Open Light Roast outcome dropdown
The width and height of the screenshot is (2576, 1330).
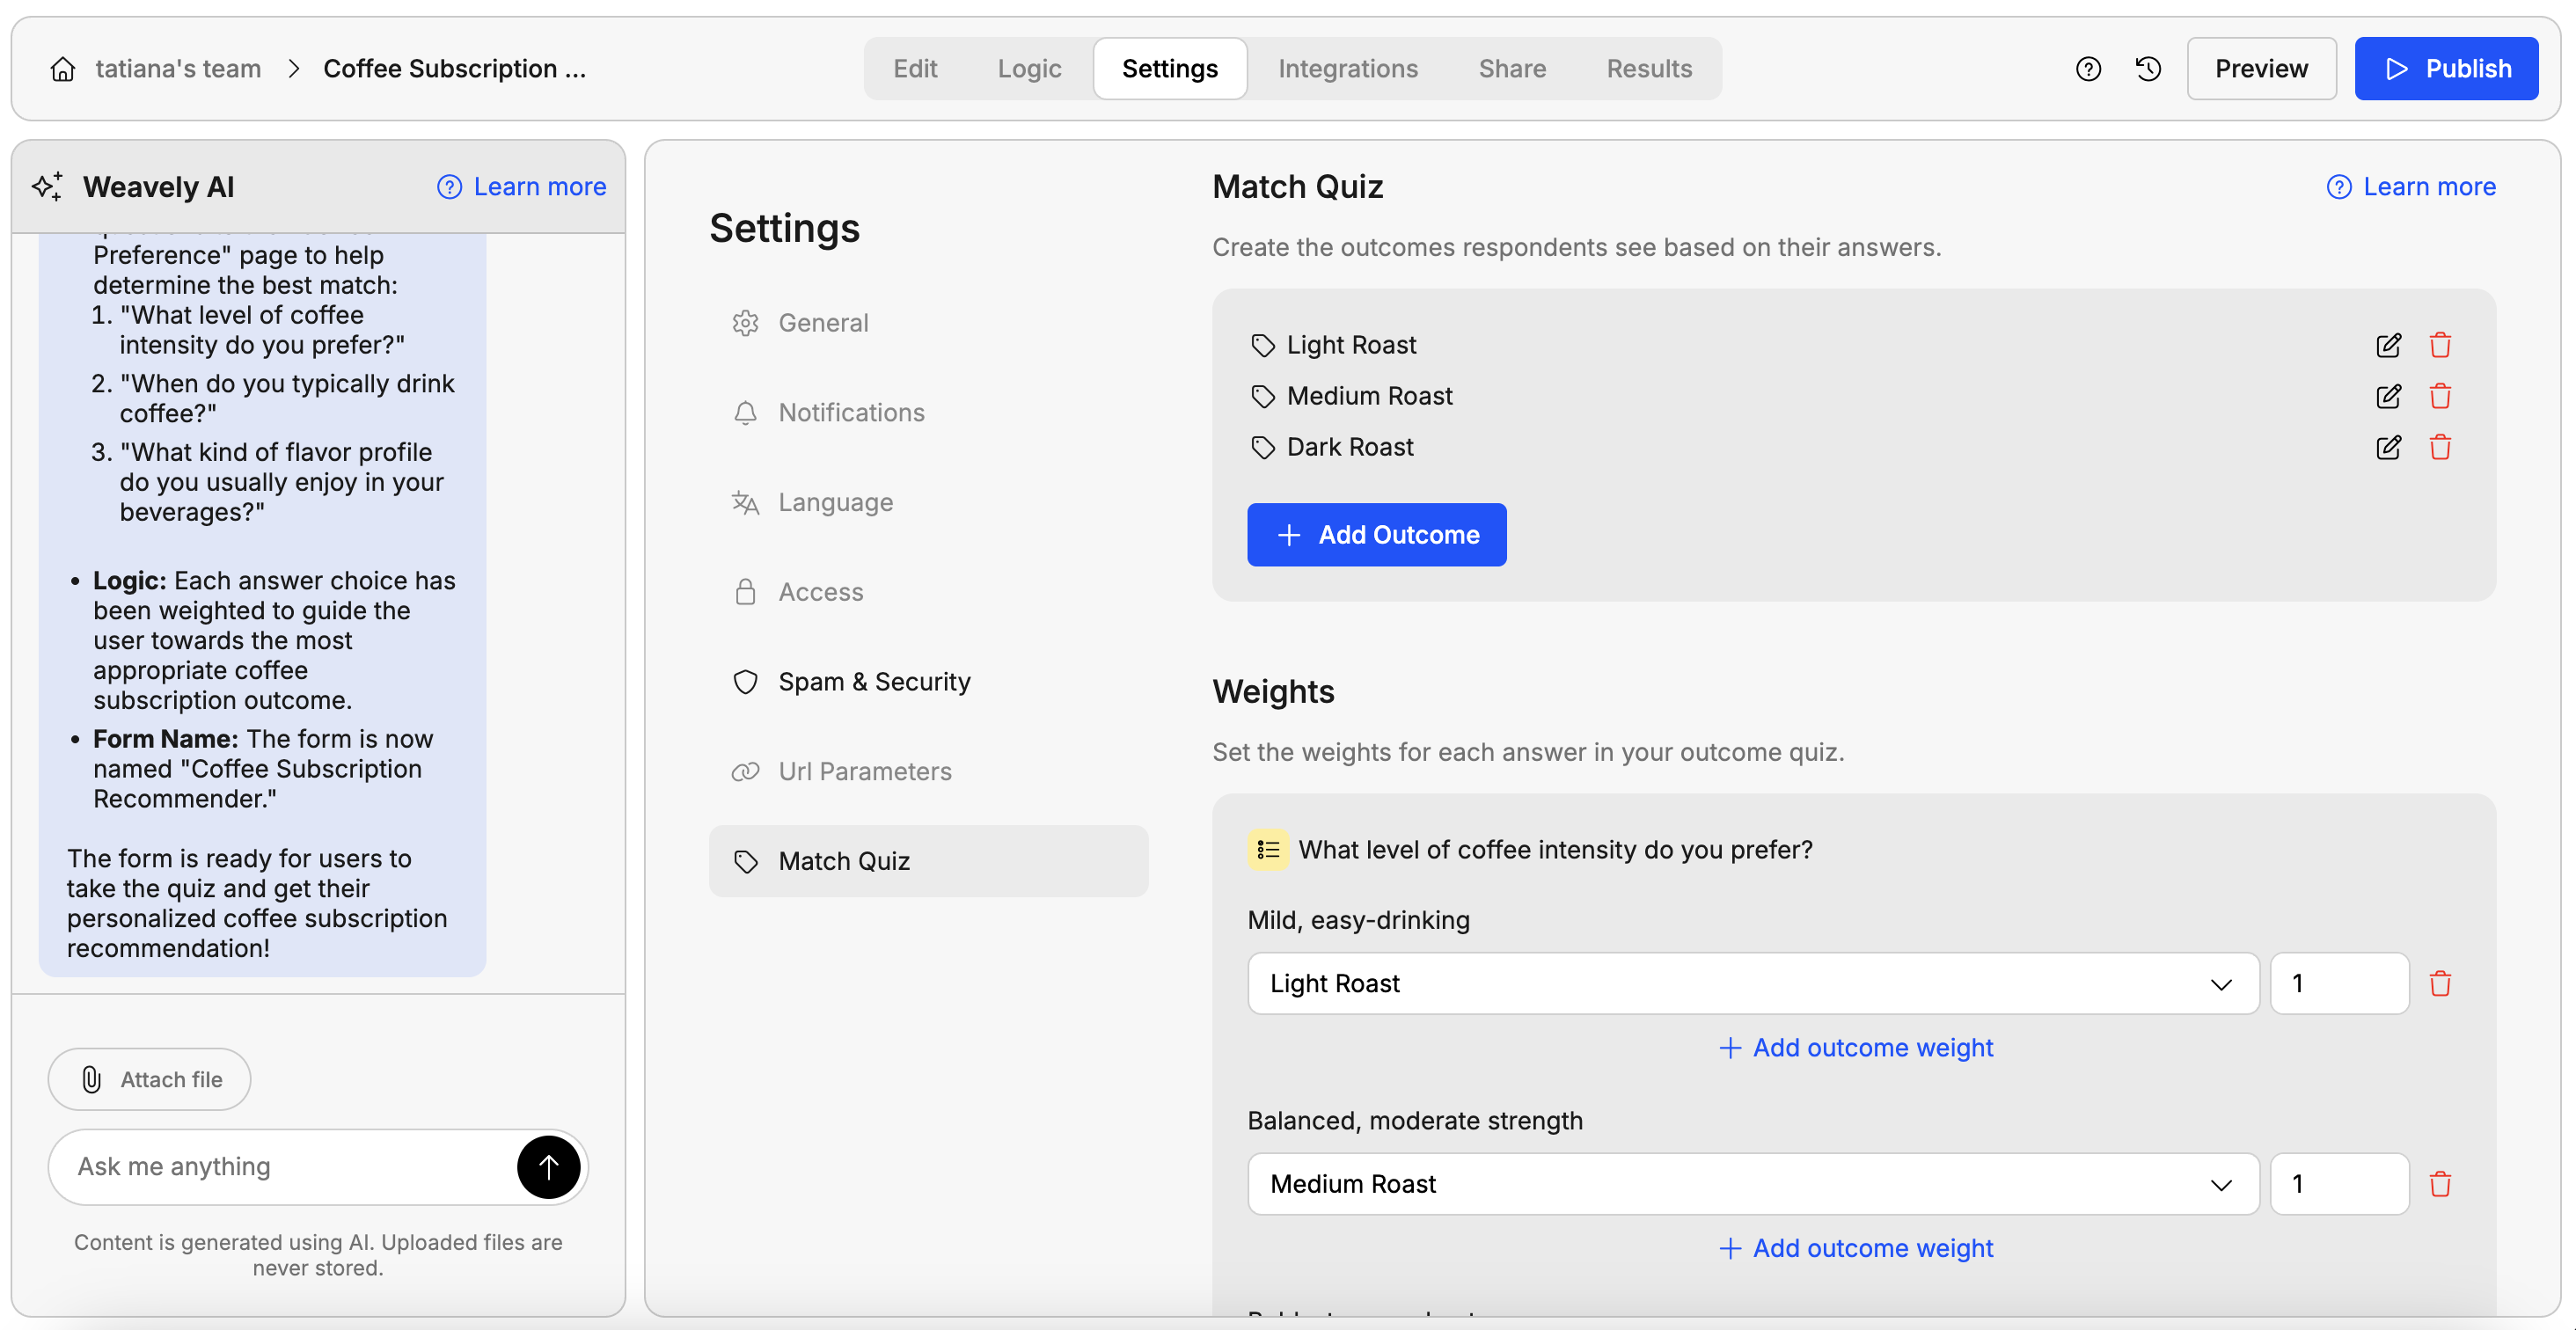click(x=1753, y=984)
